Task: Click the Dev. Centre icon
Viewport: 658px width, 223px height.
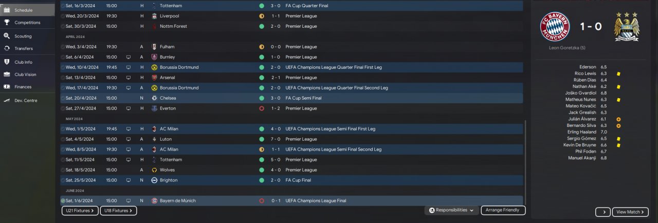Action: (x=7, y=100)
